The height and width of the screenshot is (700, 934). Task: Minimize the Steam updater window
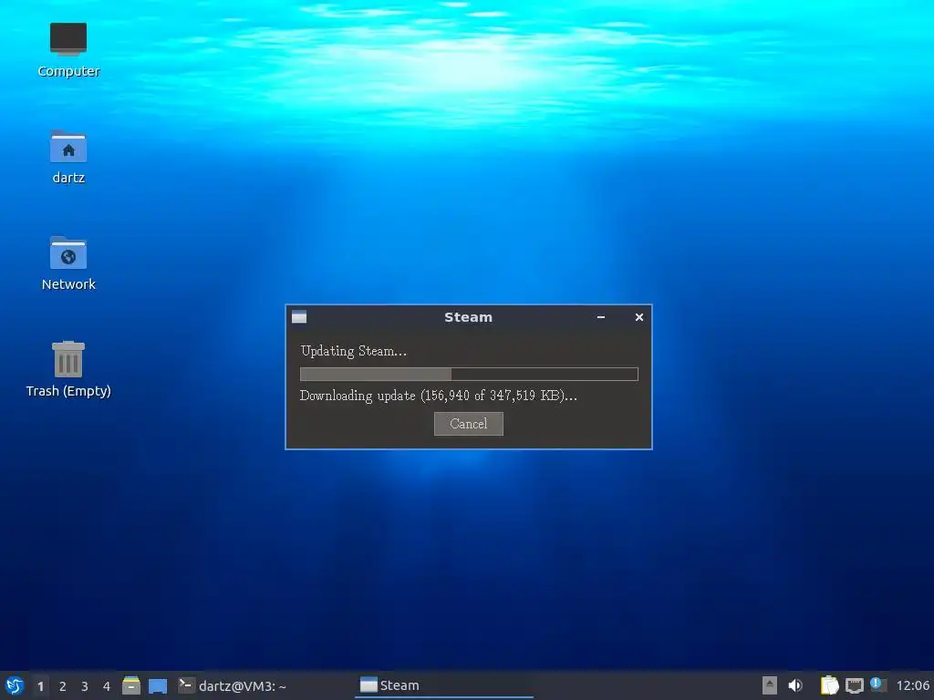pyautogui.click(x=601, y=317)
